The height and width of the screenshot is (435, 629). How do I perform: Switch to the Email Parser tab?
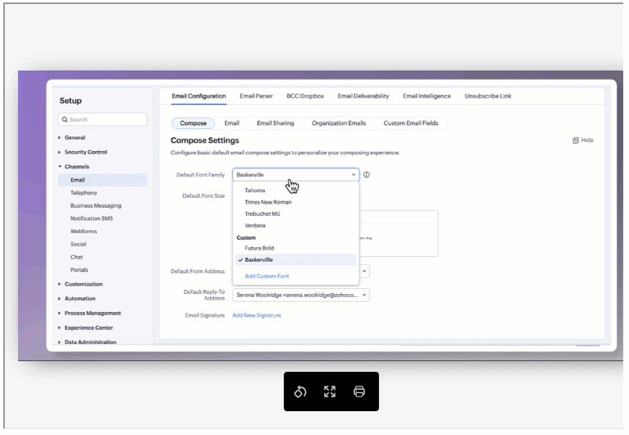[x=256, y=96]
